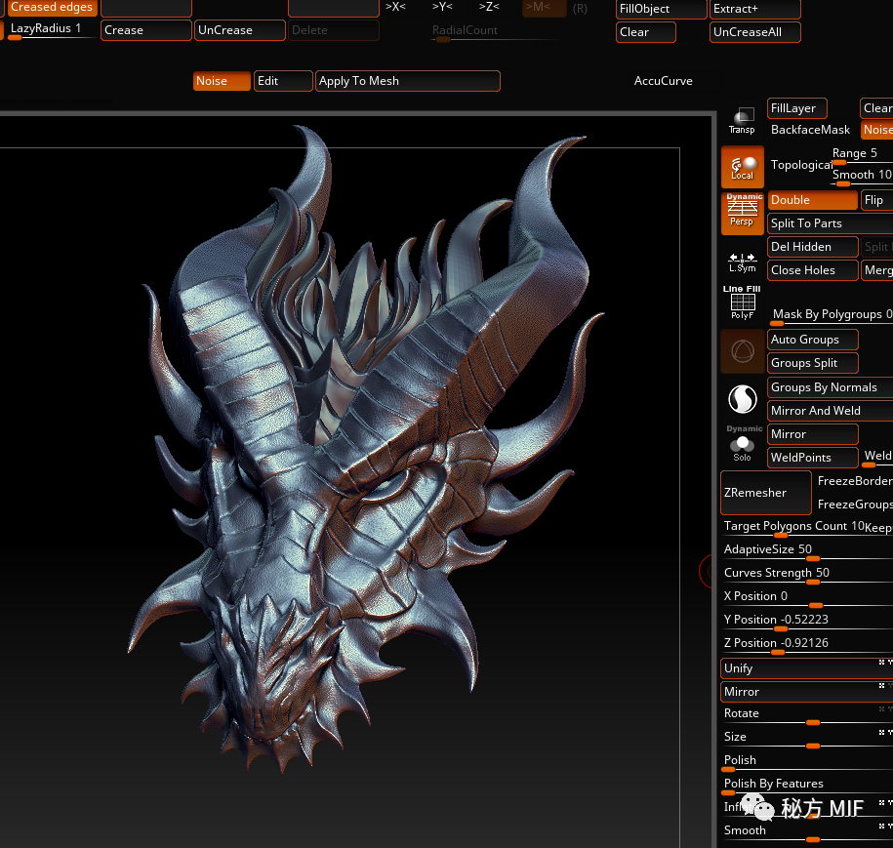Click Apply To Mesh button
This screenshot has height=848, width=893.
(x=407, y=81)
